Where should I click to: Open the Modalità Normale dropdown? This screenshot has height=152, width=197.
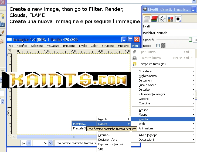(176, 33)
